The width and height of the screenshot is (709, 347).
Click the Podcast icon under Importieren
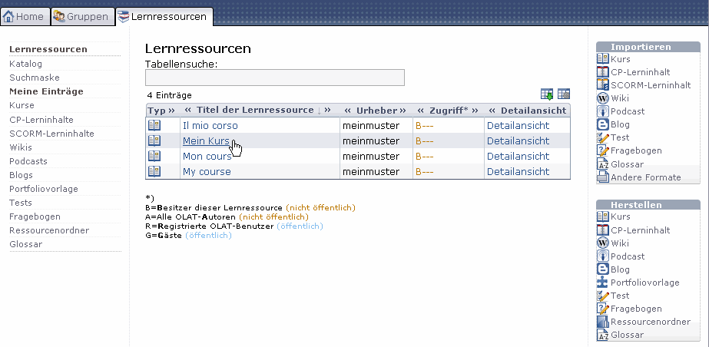coord(603,111)
